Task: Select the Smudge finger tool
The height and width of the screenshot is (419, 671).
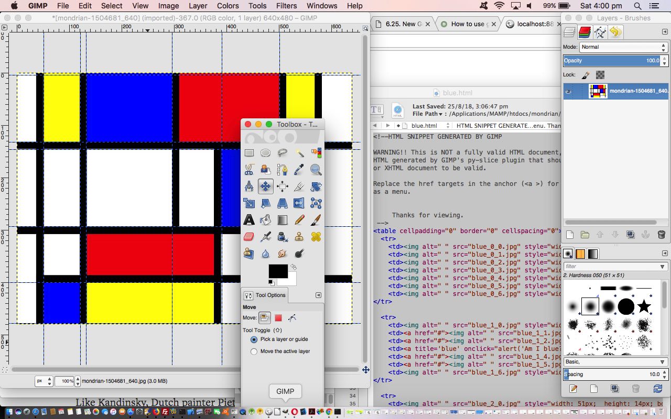Action: (283, 253)
